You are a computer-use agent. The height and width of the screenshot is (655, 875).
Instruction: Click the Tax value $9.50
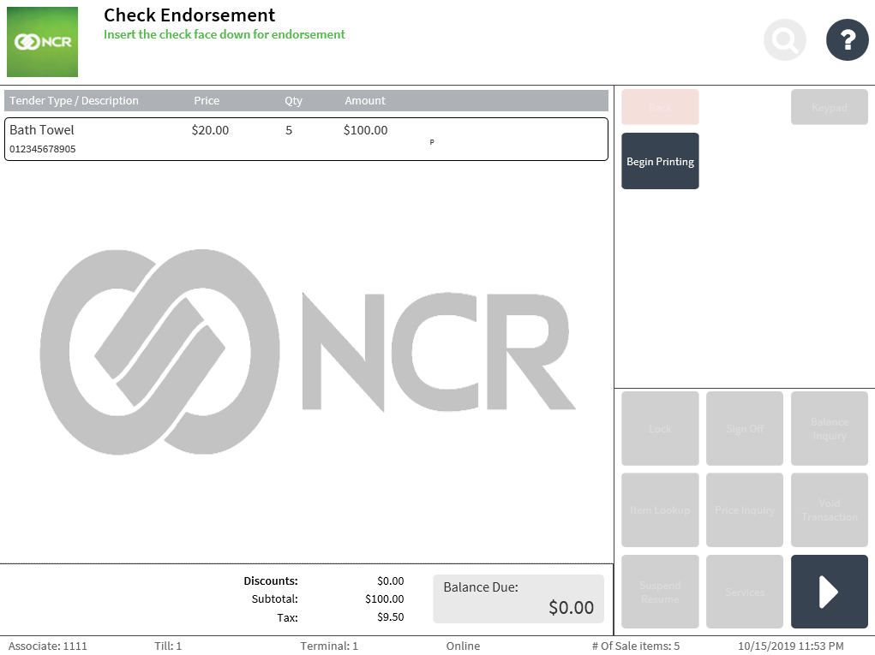391,617
